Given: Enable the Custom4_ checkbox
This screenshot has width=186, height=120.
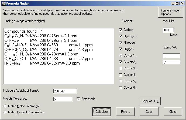Looking at the screenshot, I should coord(120,75).
